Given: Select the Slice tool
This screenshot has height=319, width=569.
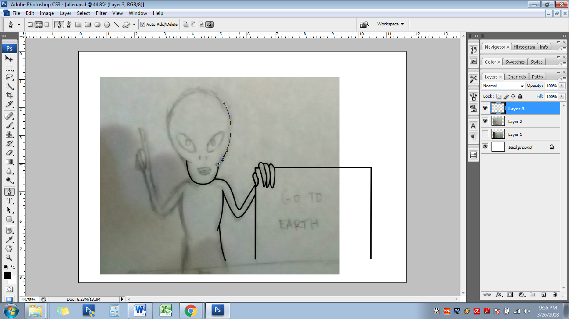Looking at the screenshot, I should point(9,104).
